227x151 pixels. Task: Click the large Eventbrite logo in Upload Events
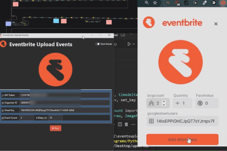(x=55, y=69)
